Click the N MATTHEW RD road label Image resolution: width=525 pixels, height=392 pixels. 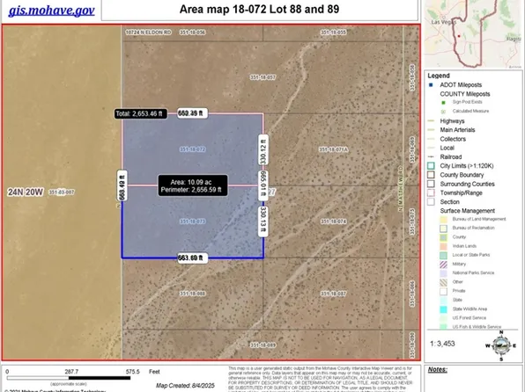tap(400, 189)
